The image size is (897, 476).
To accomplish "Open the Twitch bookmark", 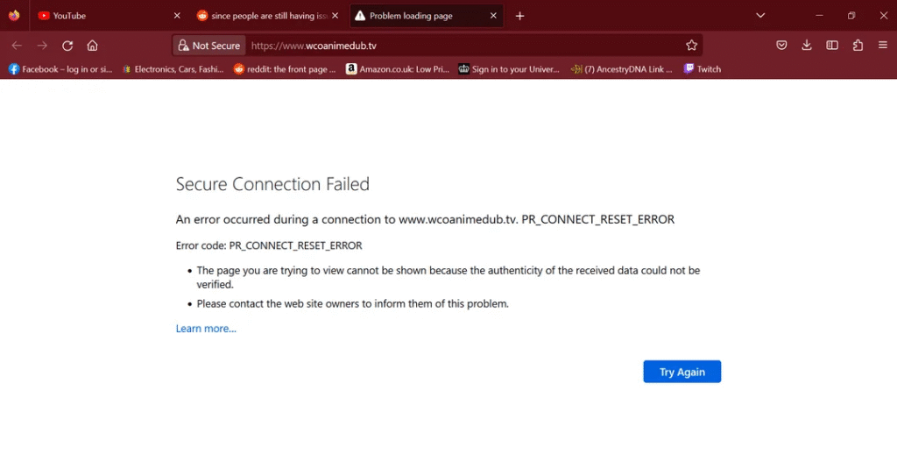I will [x=703, y=69].
